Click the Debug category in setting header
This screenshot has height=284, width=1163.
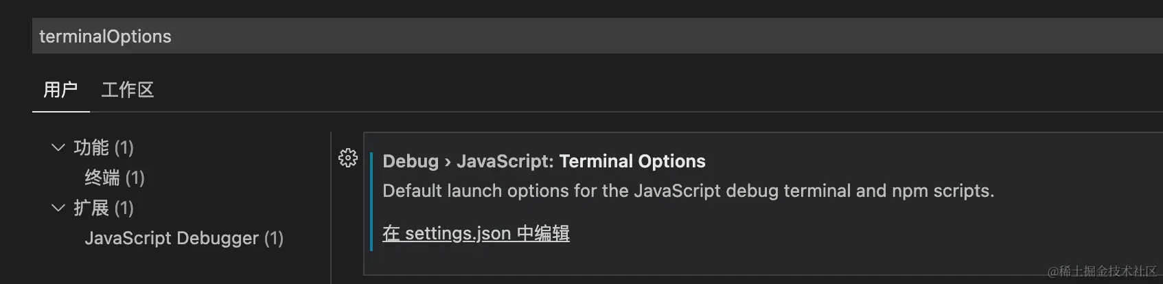411,161
